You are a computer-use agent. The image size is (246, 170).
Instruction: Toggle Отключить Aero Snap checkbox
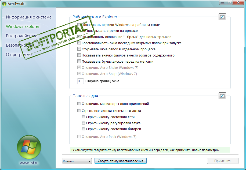(79, 74)
